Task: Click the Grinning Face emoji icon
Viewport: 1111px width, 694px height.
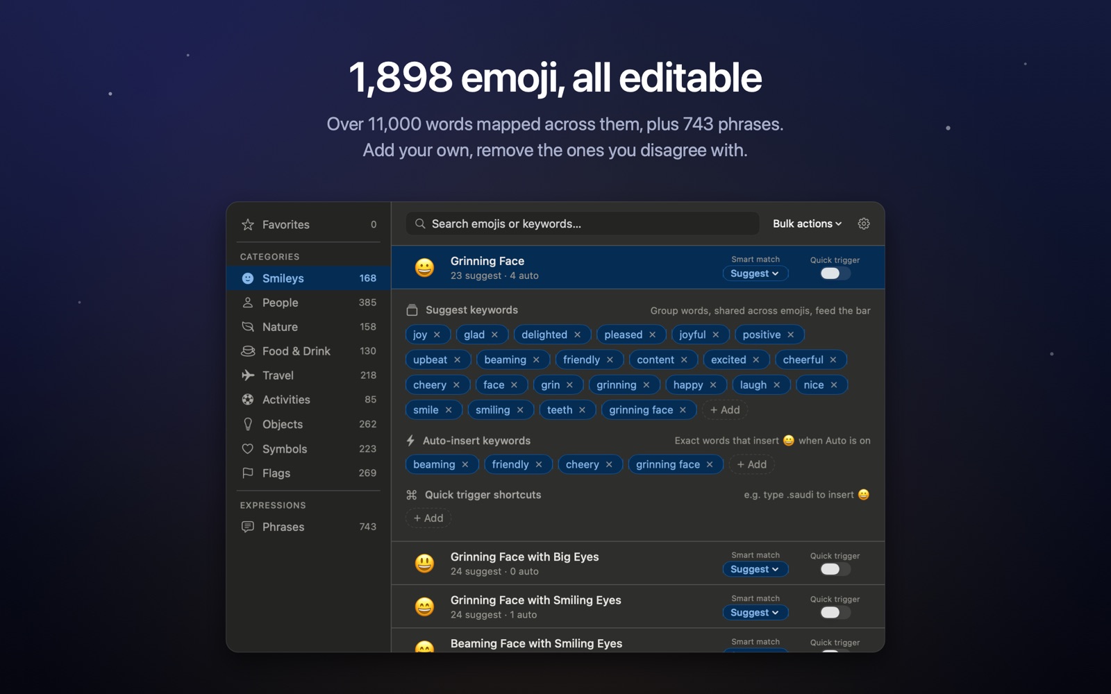Action: tap(424, 267)
